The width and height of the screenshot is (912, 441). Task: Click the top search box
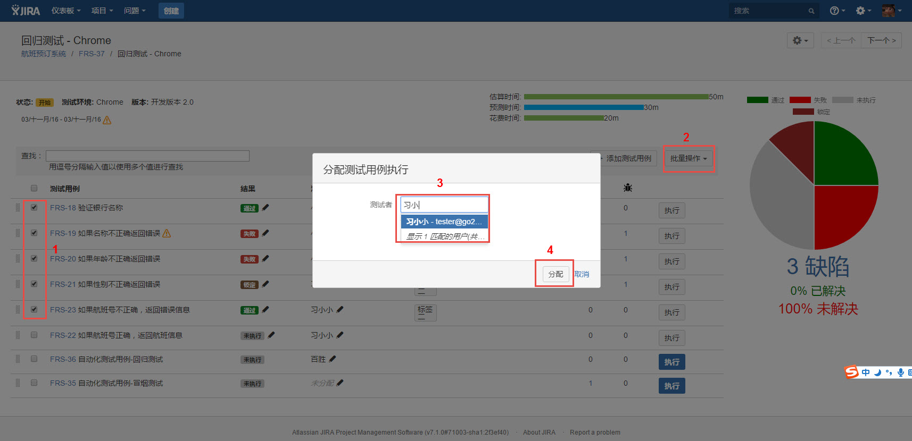(x=773, y=11)
